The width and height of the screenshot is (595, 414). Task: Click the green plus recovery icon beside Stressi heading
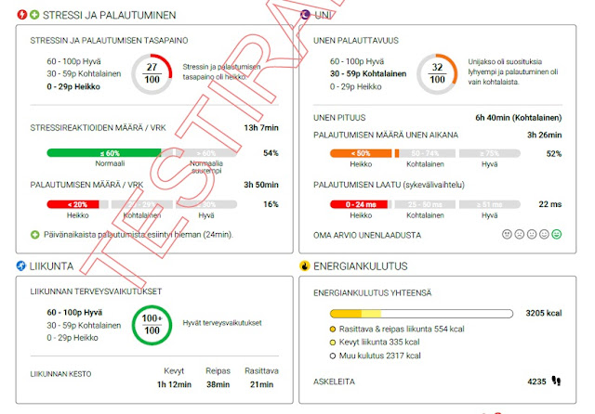(x=34, y=15)
